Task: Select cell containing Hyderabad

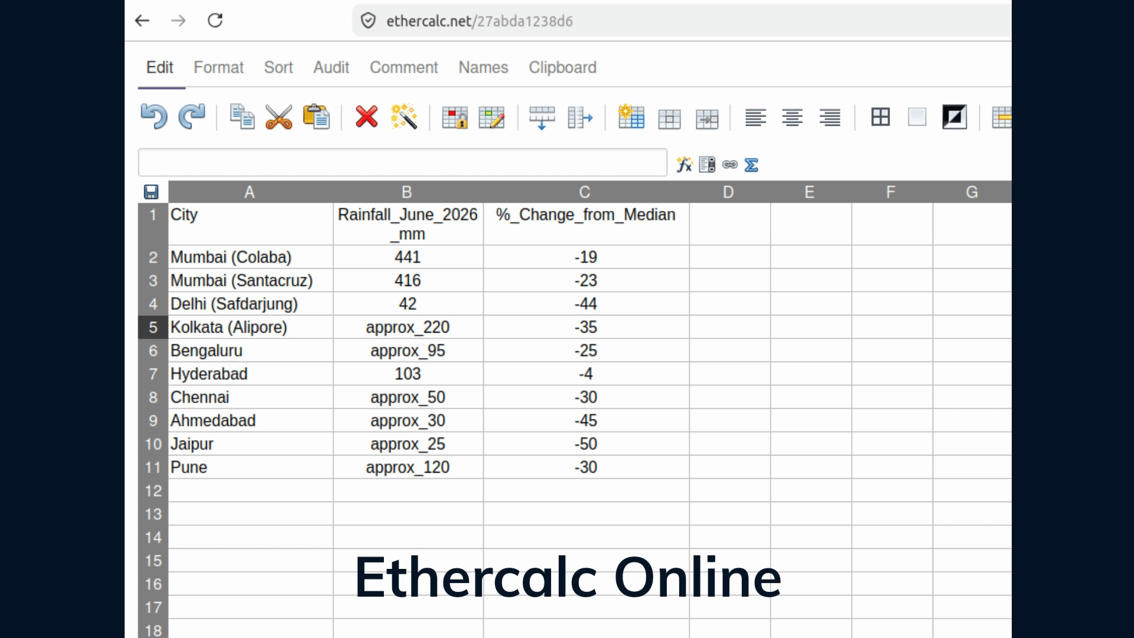Action: [x=250, y=374]
